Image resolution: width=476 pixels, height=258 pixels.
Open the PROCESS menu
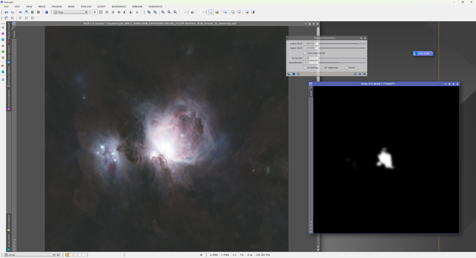click(x=86, y=6)
